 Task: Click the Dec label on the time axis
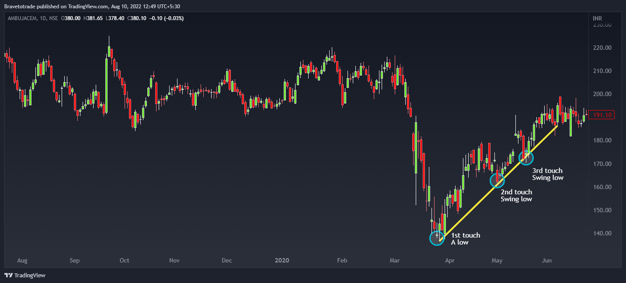point(226,261)
